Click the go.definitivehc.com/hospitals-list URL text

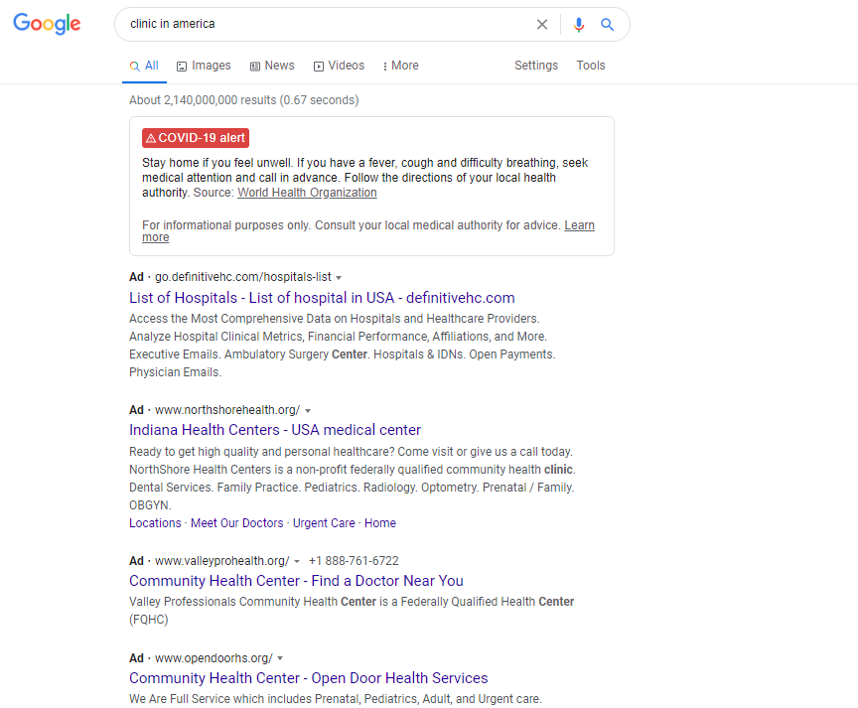click(x=243, y=277)
